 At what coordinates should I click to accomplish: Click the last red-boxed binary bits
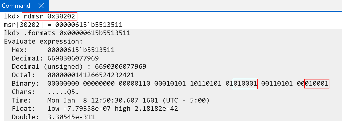(x=317, y=84)
